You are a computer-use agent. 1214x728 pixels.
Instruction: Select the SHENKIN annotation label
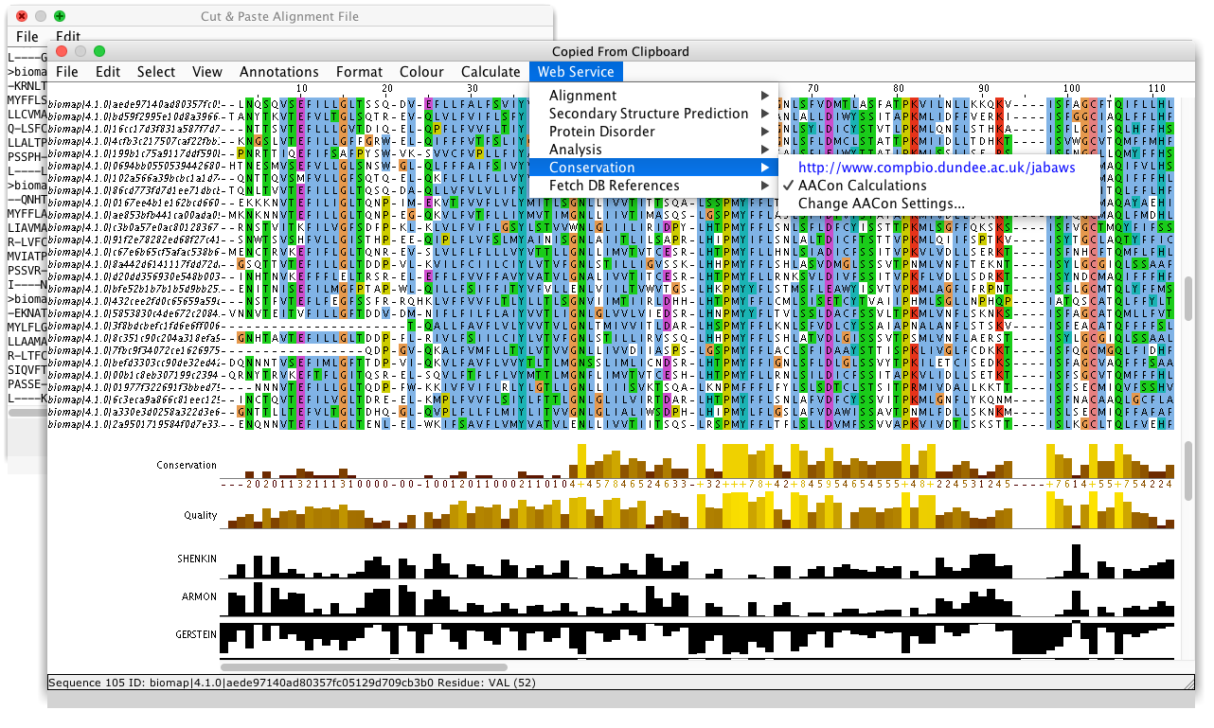[x=197, y=559]
